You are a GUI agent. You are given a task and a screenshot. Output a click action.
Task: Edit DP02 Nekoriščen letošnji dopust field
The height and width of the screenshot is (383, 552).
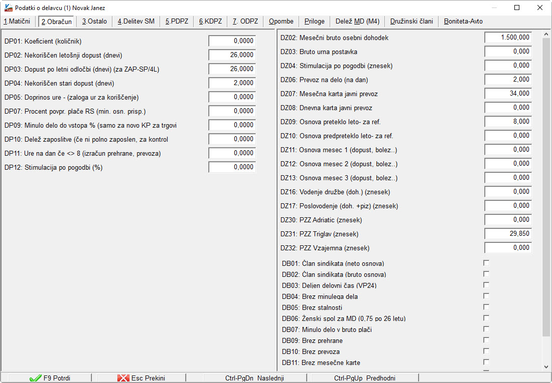(x=232, y=55)
